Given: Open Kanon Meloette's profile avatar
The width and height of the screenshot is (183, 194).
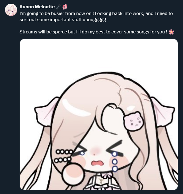Looking at the screenshot, I should pos(11,10).
